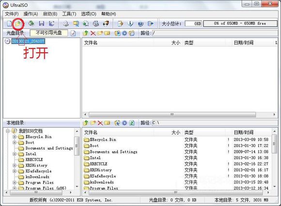Screen dimensions: 281x206
Task: Click the Open file folder icon
Action: 18,24
